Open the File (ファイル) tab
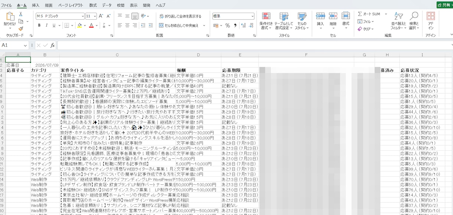The image size is (453, 215). pyautogui.click(x=6, y=5)
